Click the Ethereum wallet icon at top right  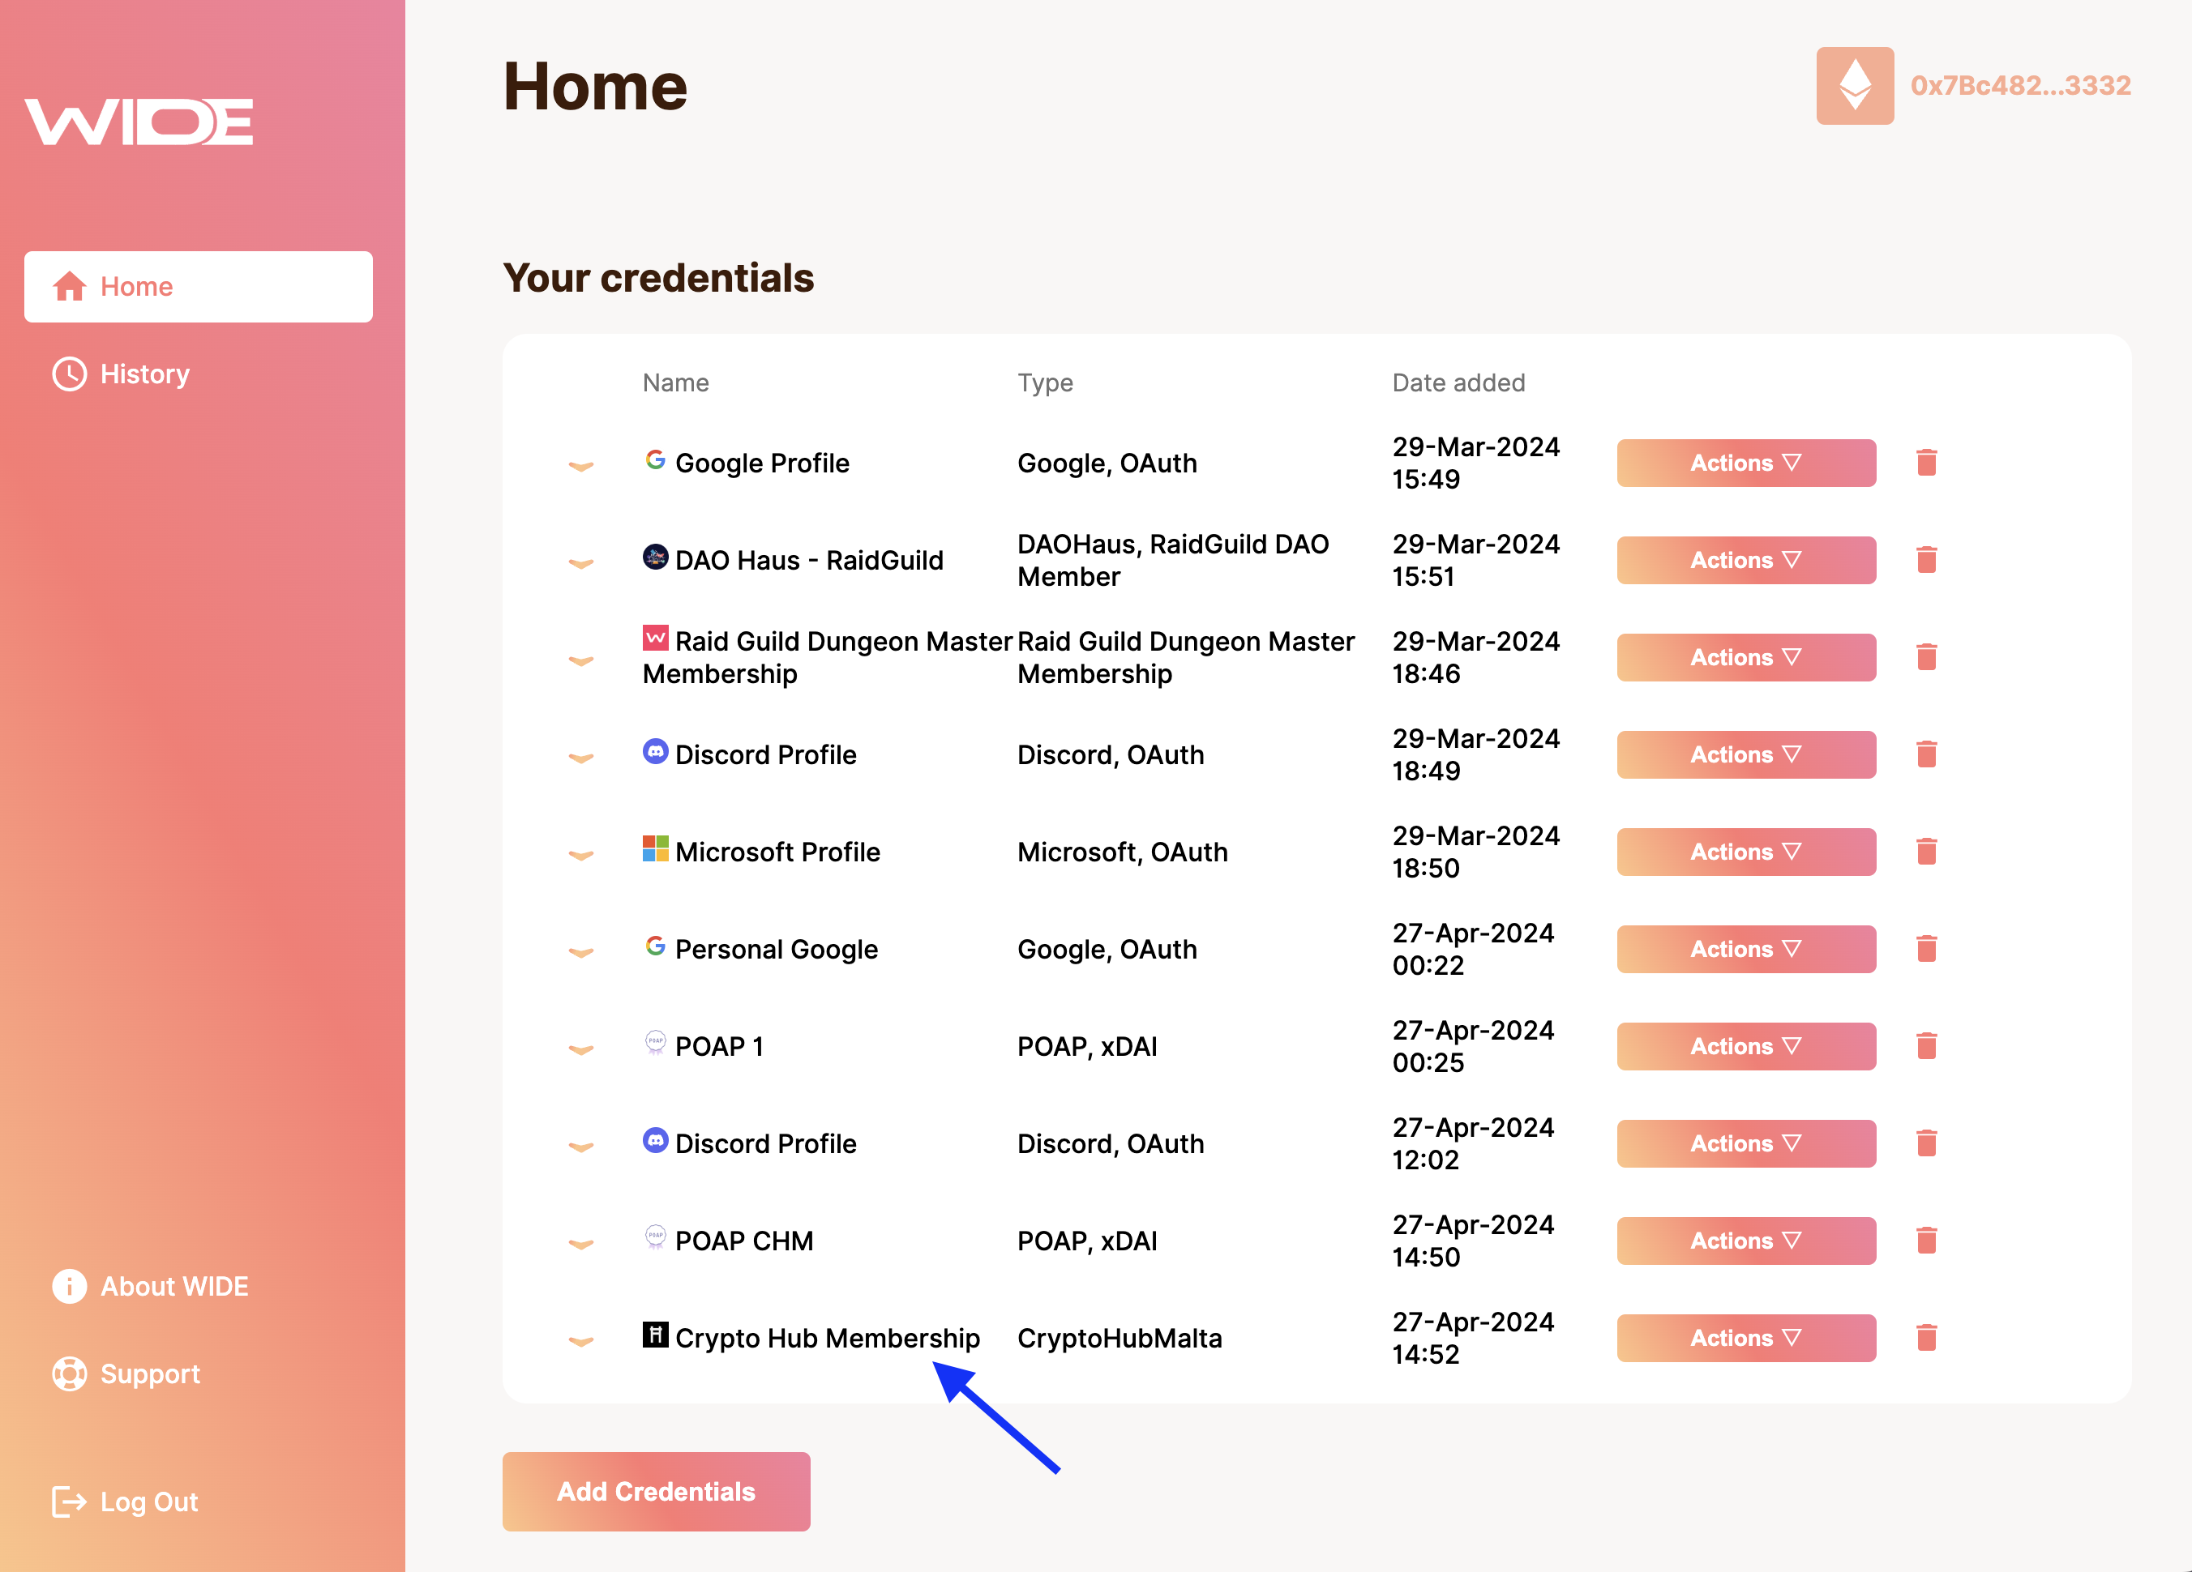coord(1855,86)
